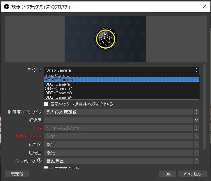211x181 pixels.
Task: Click the 既定値 defaults button
Action: [17, 174]
